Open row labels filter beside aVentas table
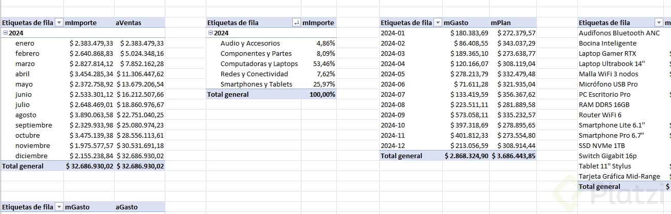Viewport: 671px width, 214px height. (58, 23)
